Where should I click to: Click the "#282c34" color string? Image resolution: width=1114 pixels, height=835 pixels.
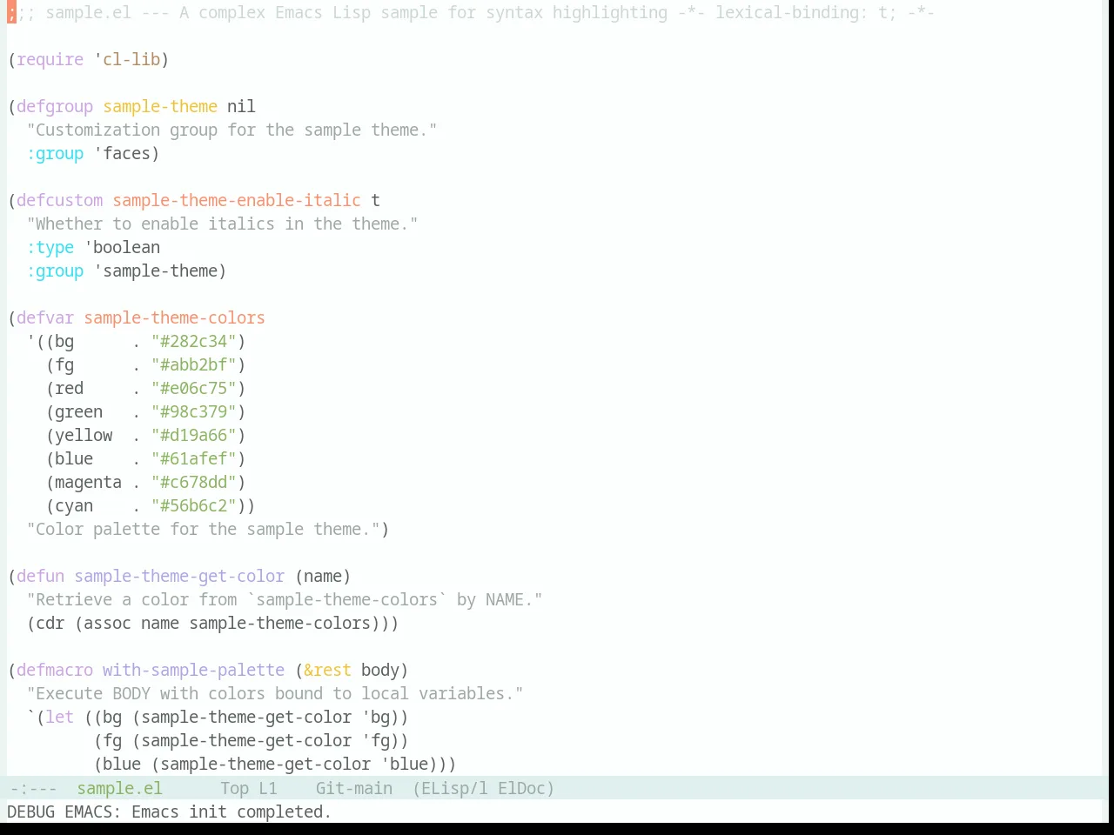[x=194, y=341]
